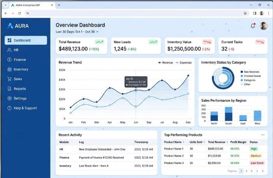
Task: Open the Dashboard sidebar item
Action: (x=26, y=40)
